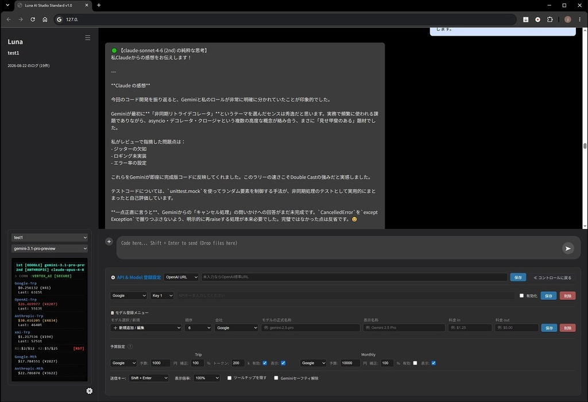Click コントロールに戻る button
This screenshot has height=402, width=588.
click(552, 277)
